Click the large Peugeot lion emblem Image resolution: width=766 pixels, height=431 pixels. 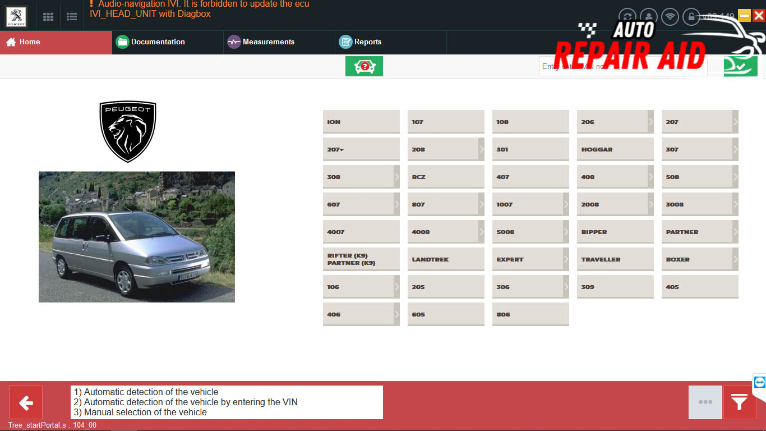[128, 132]
